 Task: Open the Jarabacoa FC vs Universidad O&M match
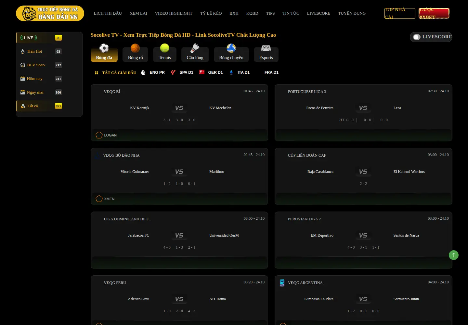coord(179,240)
